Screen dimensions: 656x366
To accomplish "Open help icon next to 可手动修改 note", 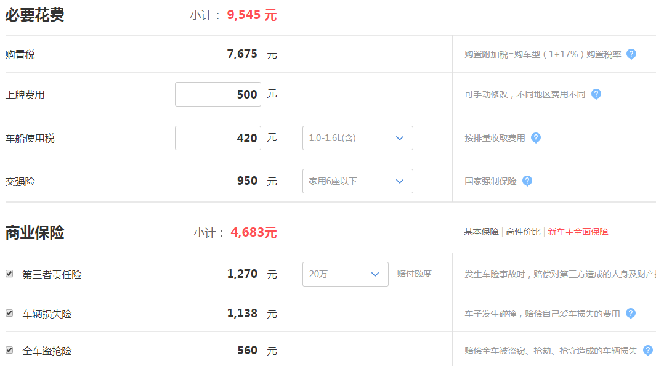I will coord(596,94).
